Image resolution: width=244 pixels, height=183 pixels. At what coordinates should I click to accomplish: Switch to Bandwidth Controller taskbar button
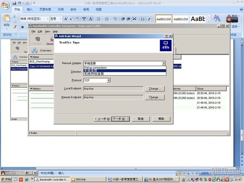[x=52, y=179]
